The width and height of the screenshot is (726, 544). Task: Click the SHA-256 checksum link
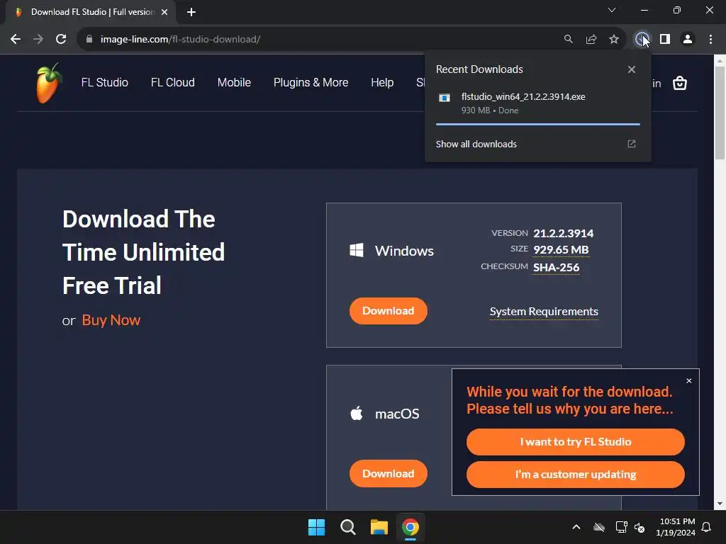click(556, 267)
